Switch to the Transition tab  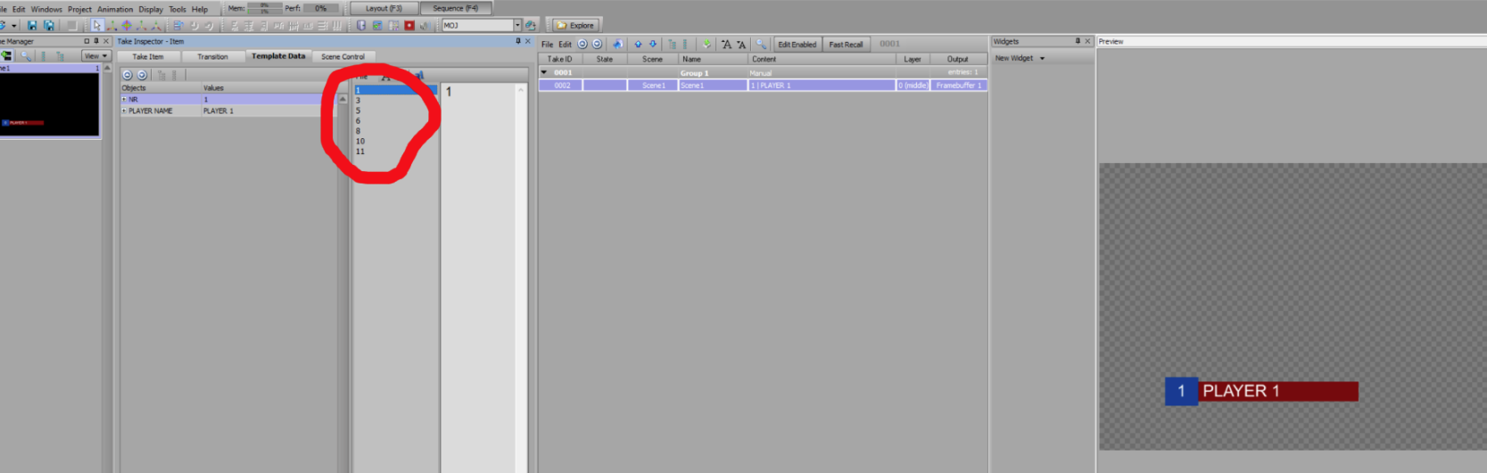click(212, 56)
